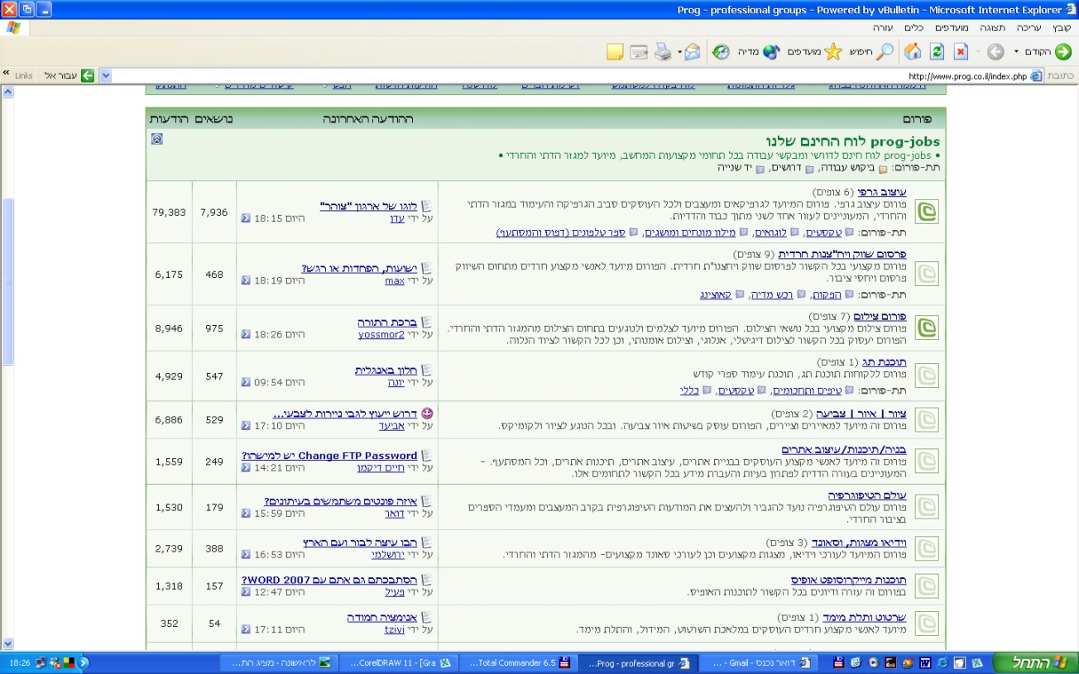Print the page with the printer icon

coord(663,52)
